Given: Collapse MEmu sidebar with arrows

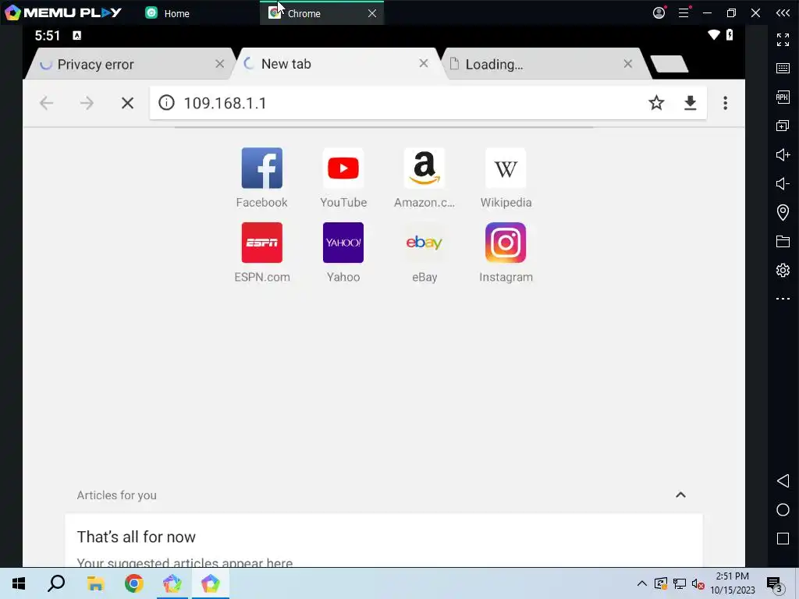Looking at the screenshot, I should point(783,12).
